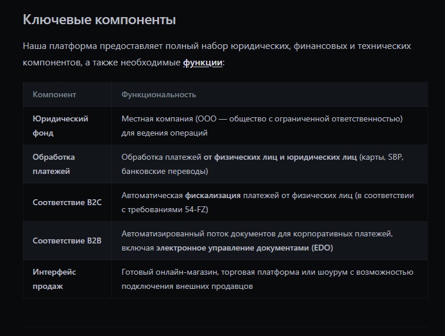Click the bold word "фискализация"
Image resolution: width=445 pixels, height=336 pixels.
click(212, 195)
